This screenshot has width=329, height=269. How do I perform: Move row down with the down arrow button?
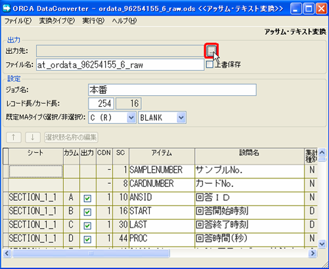pyautogui.click(x=33, y=137)
